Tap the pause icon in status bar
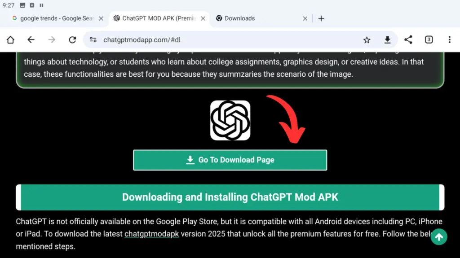The height and width of the screenshot is (258, 460). click(x=41, y=5)
